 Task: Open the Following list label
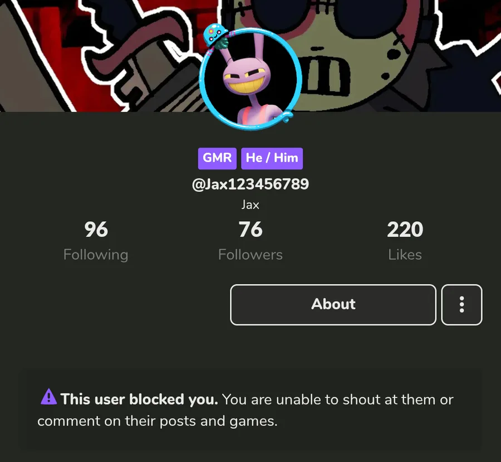[96, 255]
